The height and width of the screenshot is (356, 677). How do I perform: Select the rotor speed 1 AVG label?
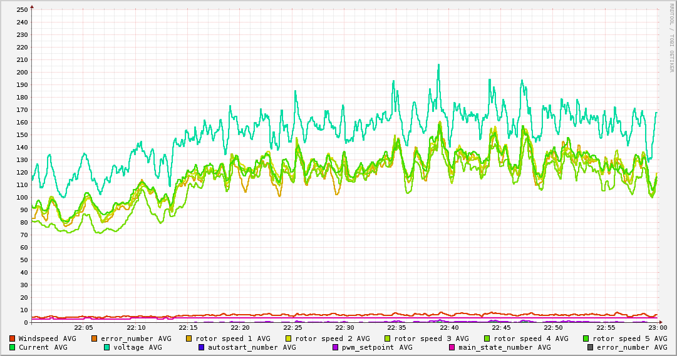[233, 338]
